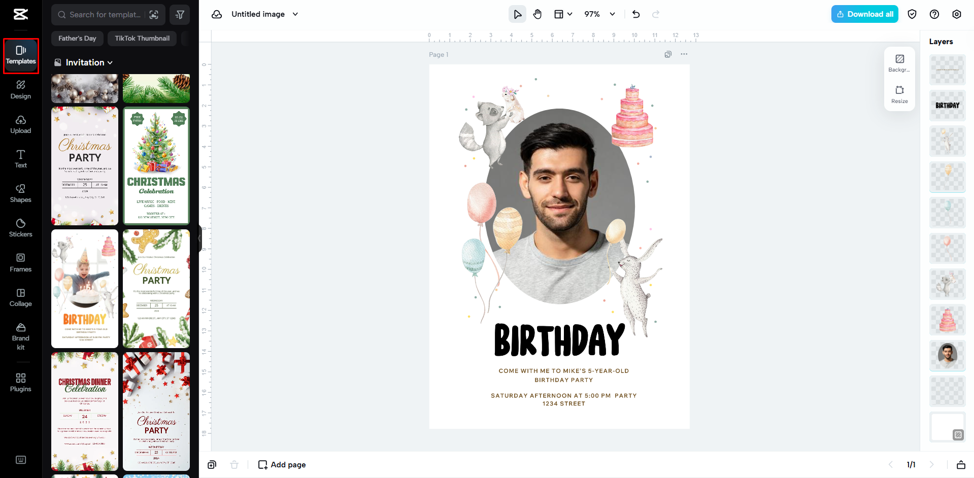Open search filter options
The height and width of the screenshot is (478, 974).
point(179,15)
